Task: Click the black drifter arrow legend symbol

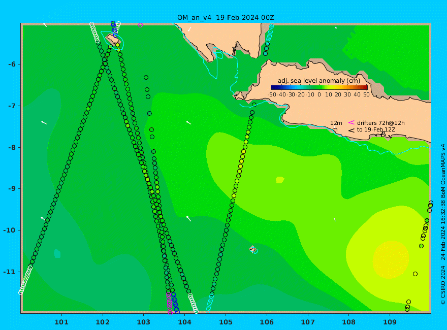Action: 352,130
